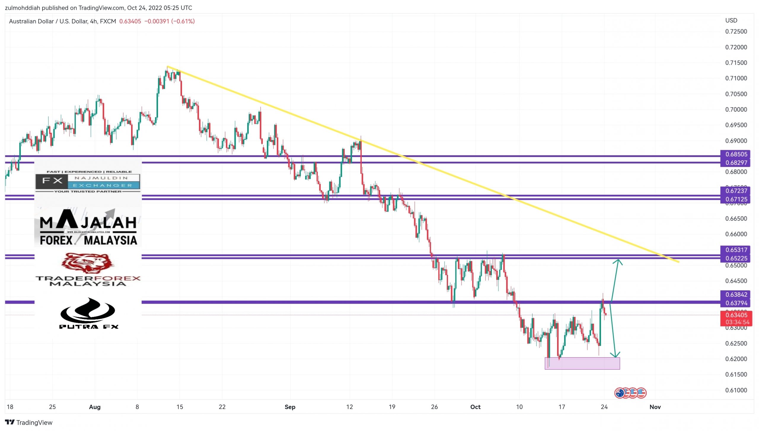This screenshot has height=431, width=759.
Task: Click the Australian flag economic event icon
Action: coord(619,393)
